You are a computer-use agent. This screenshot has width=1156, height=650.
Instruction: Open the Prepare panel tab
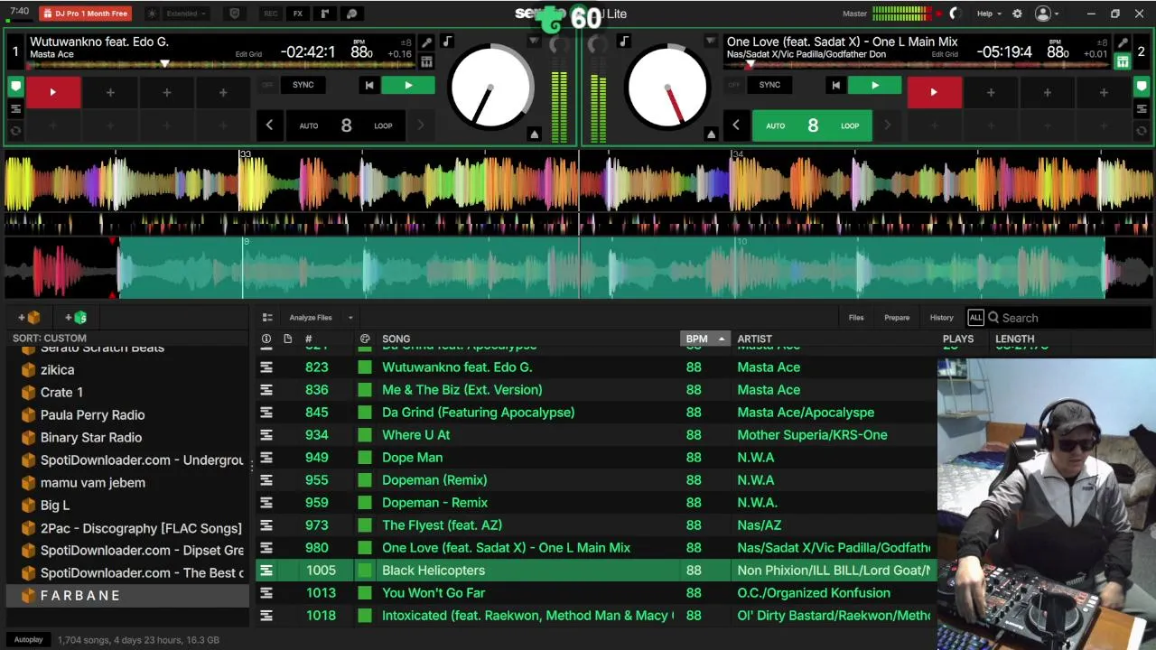point(897,318)
